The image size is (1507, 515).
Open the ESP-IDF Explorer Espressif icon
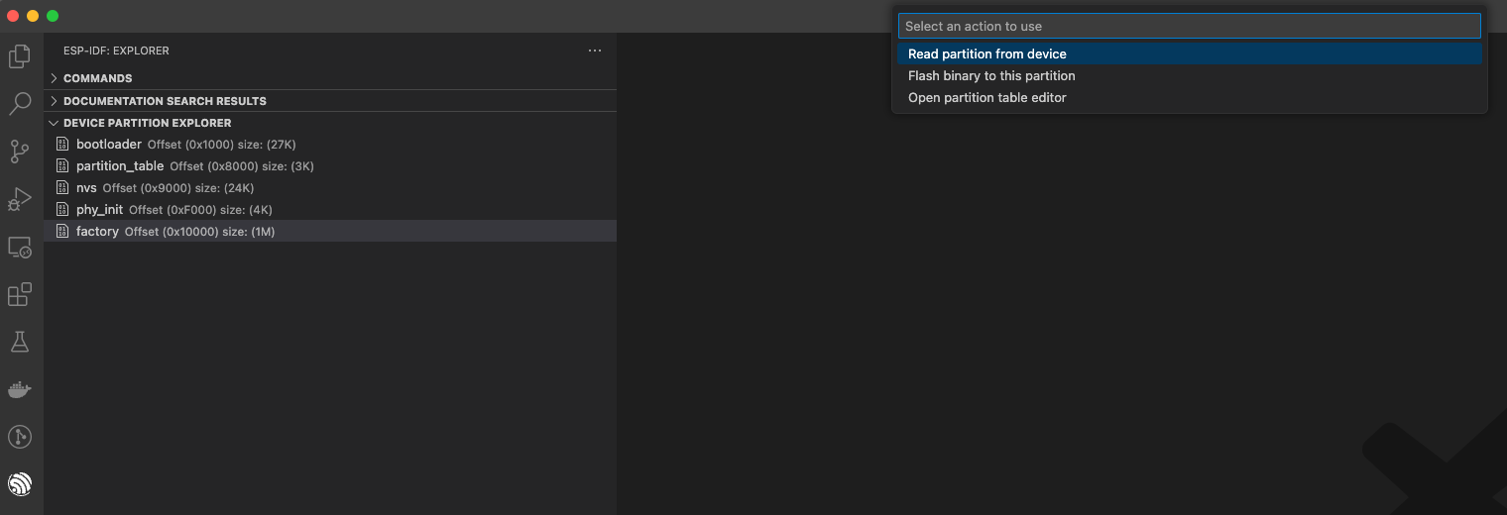click(x=20, y=484)
